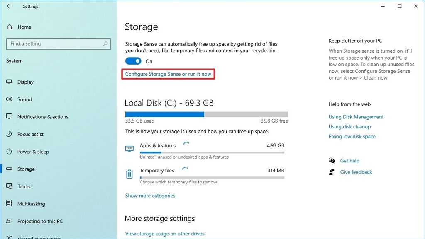Follow the Fixing low disk space link
The image size is (425, 239).
click(x=352, y=136)
